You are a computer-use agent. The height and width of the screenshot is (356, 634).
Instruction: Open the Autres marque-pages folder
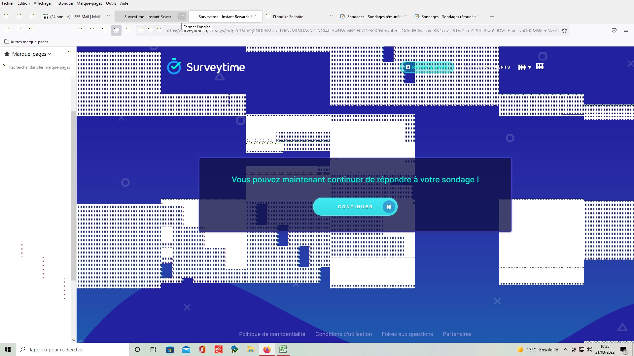click(26, 42)
